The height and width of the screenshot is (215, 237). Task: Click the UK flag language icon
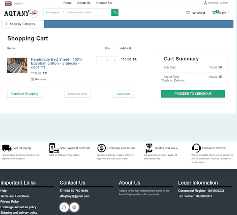point(8,3)
